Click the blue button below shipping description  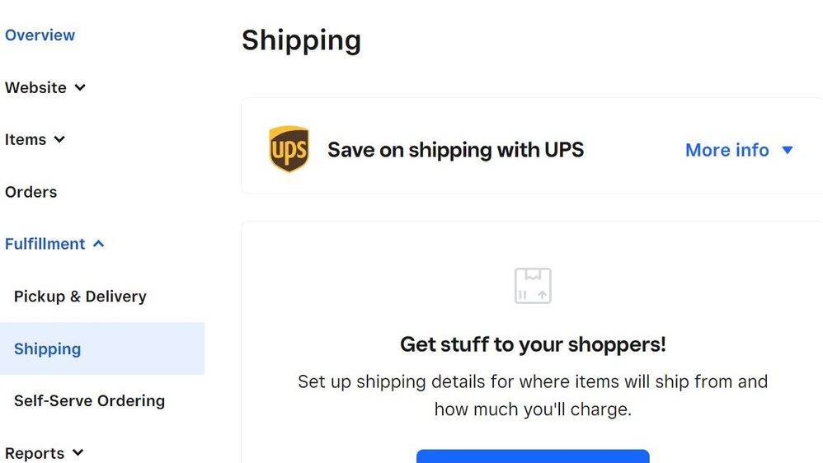tap(533, 456)
